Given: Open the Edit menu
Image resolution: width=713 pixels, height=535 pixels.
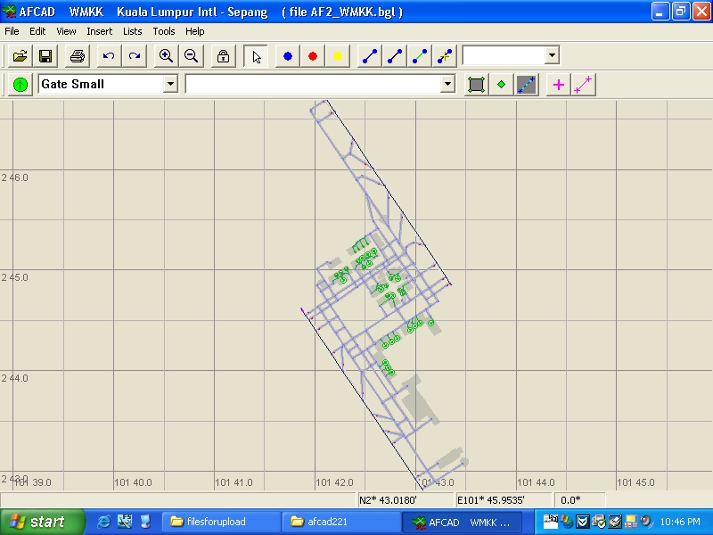Looking at the screenshot, I should (x=37, y=31).
